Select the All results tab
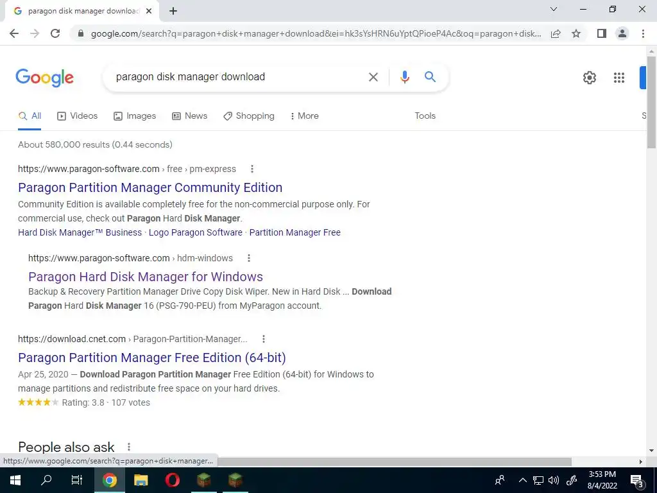This screenshot has height=493, width=657. (x=30, y=116)
